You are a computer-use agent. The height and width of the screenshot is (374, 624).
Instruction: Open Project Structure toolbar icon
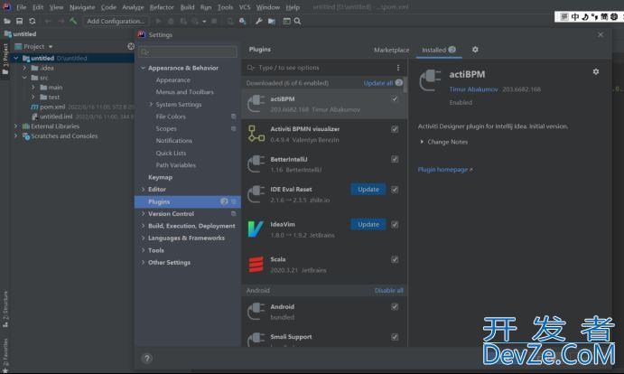tap(272, 21)
